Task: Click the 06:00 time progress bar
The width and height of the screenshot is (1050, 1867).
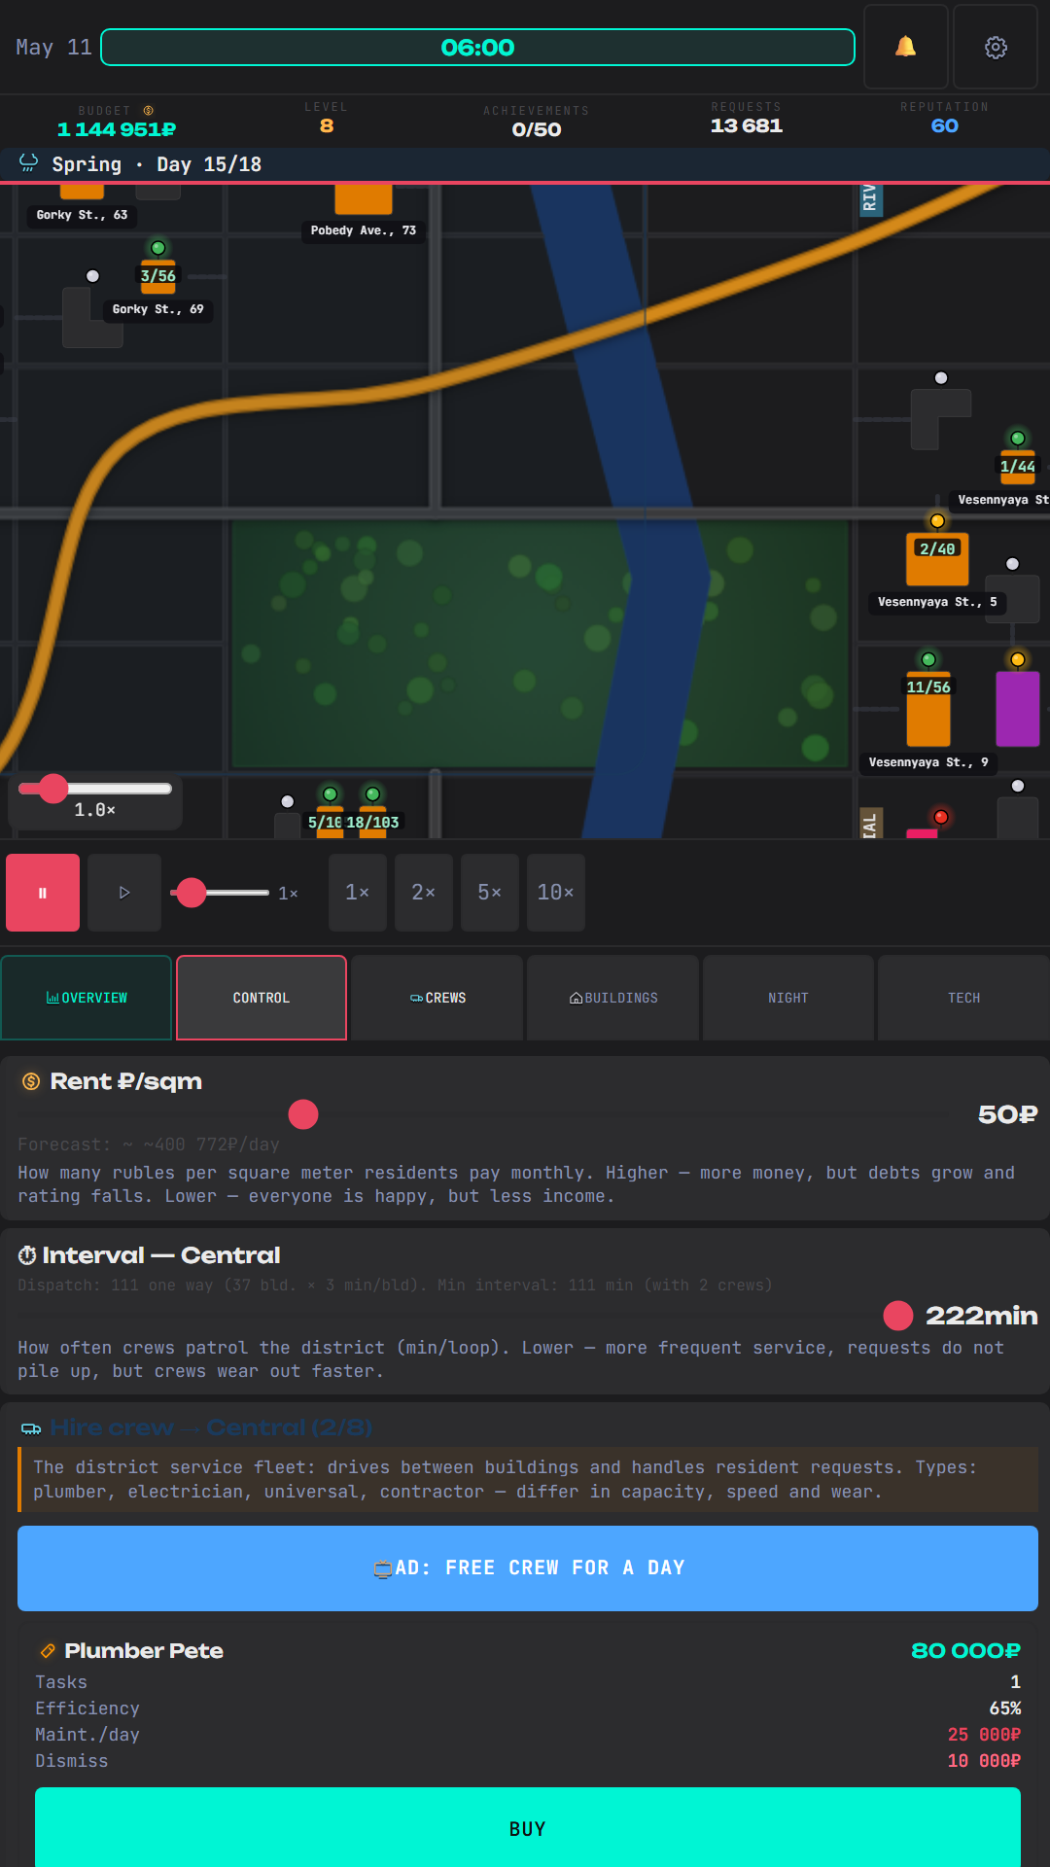Action: point(477,48)
